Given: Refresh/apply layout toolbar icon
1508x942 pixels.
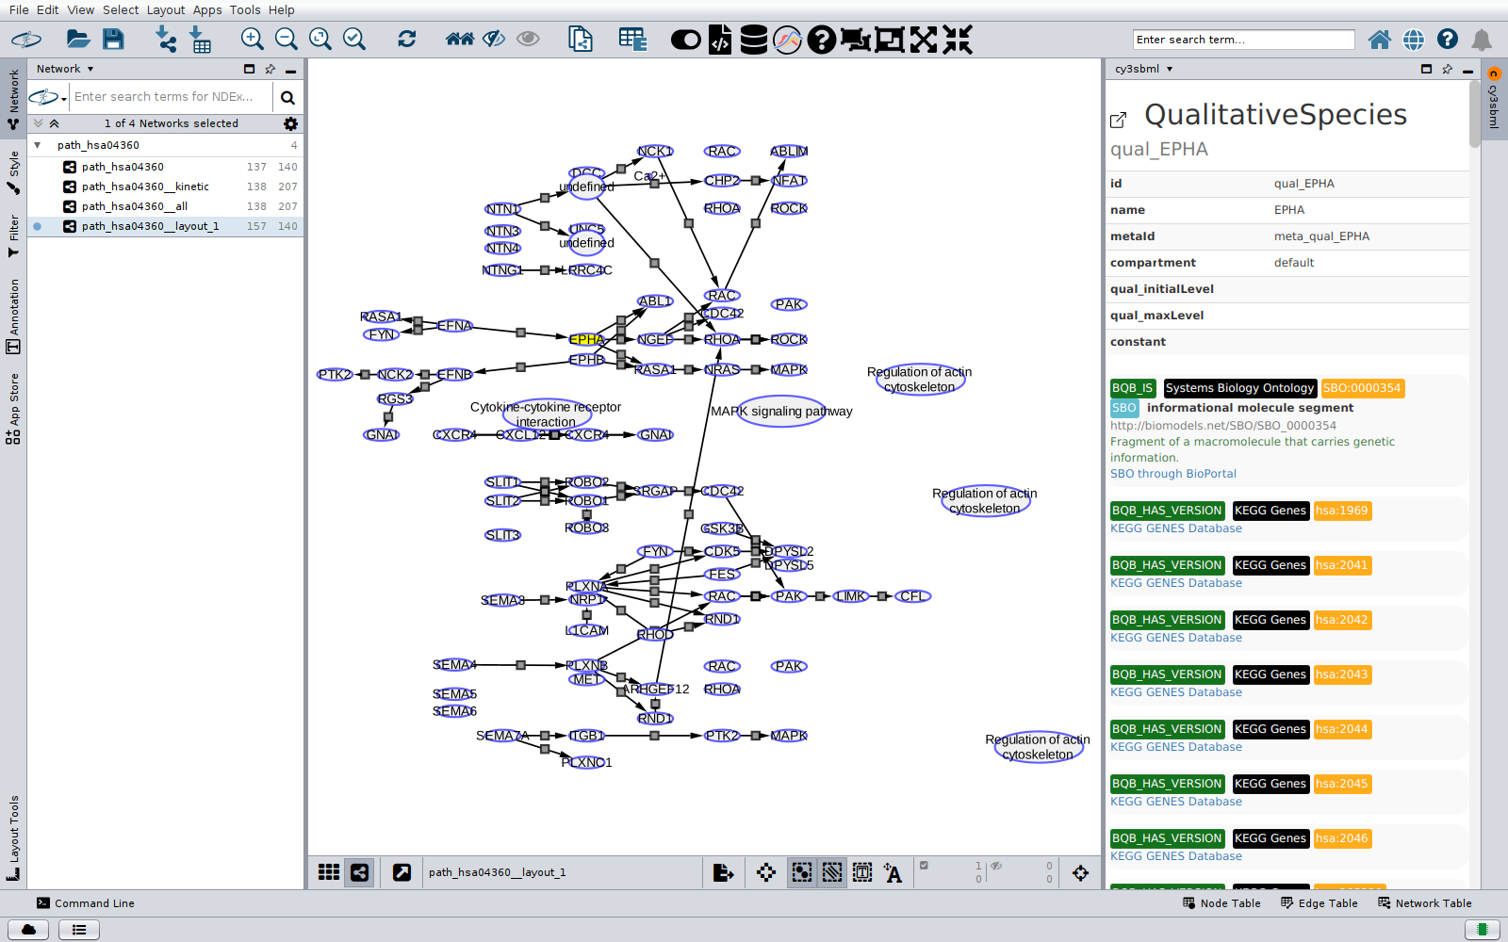Looking at the screenshot, I should pyautogui.click(x=406, y=39).
